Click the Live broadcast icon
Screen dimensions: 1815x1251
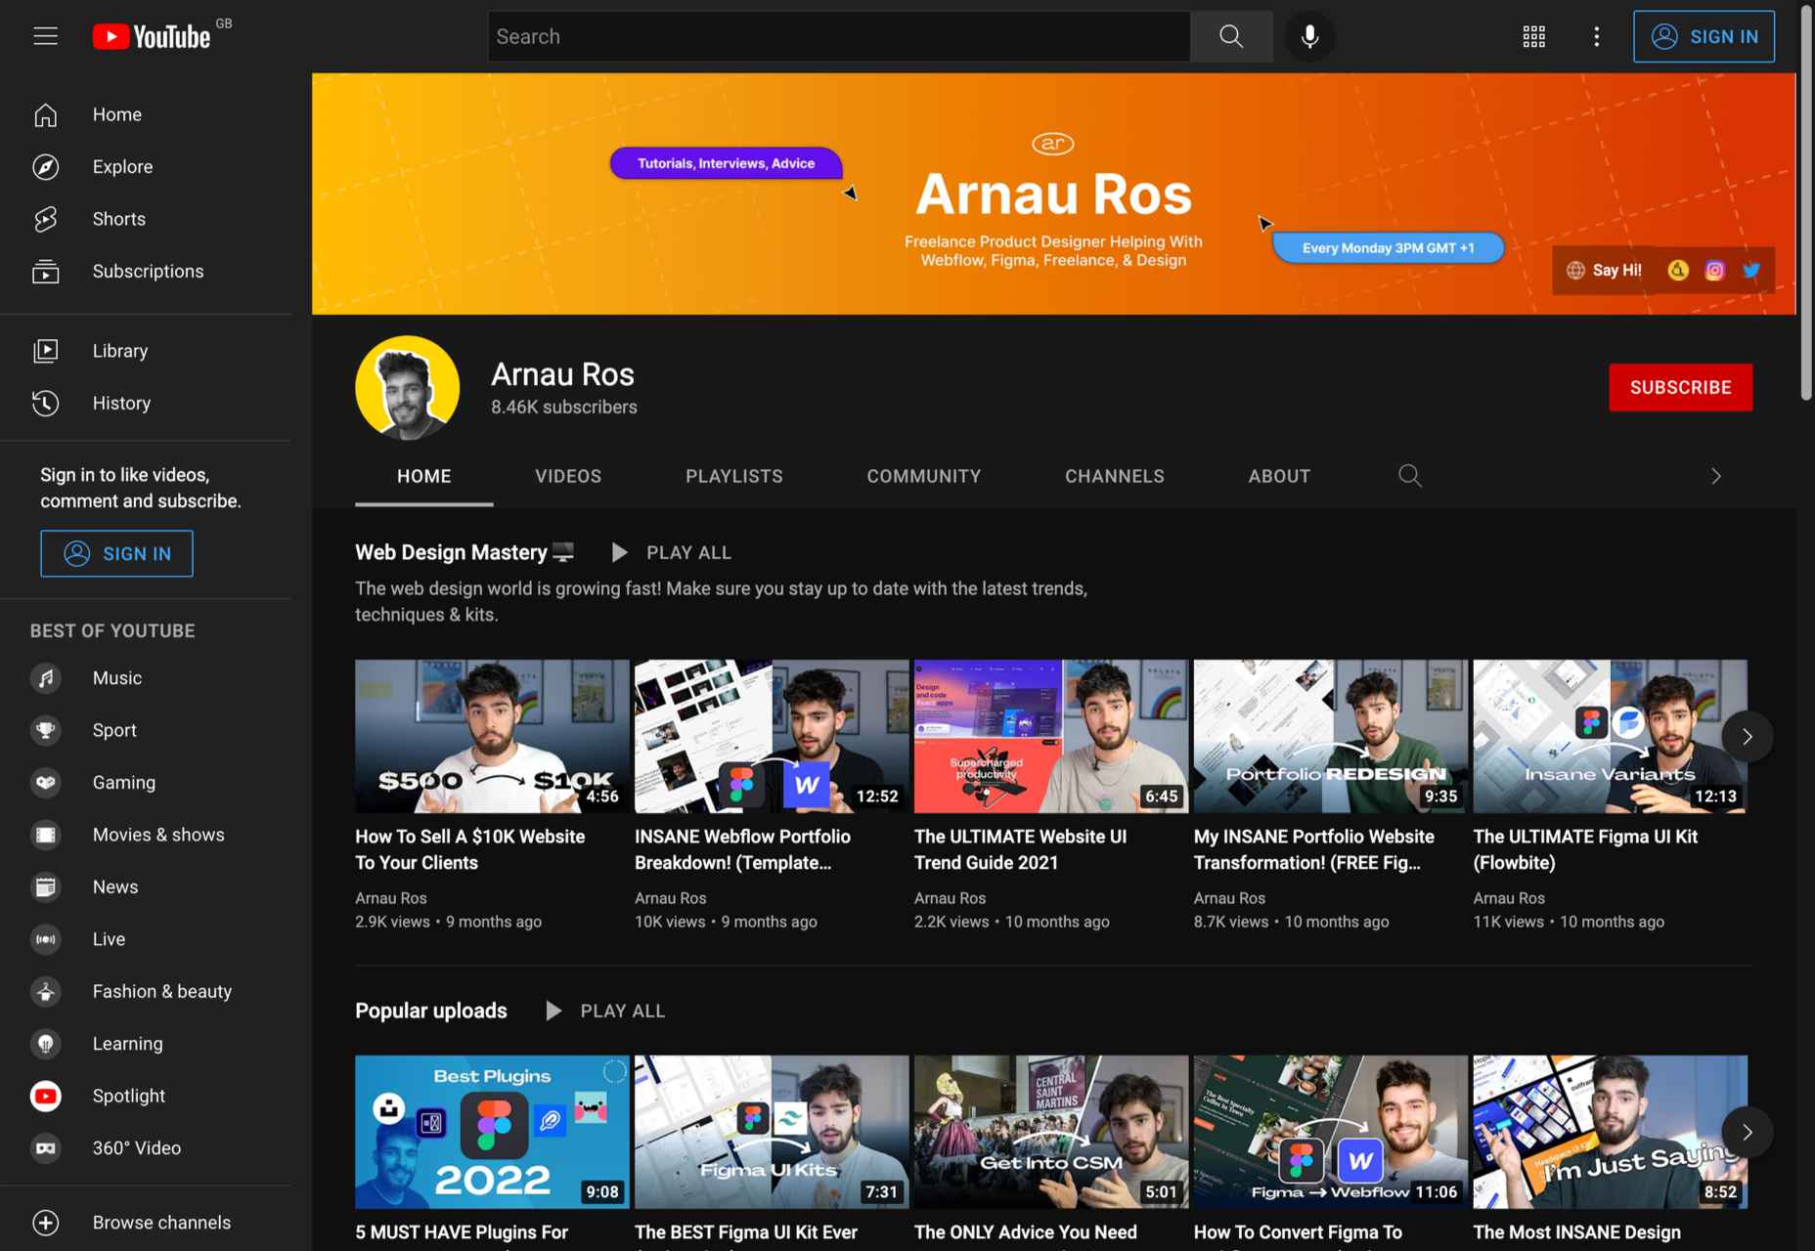point(45,939)
